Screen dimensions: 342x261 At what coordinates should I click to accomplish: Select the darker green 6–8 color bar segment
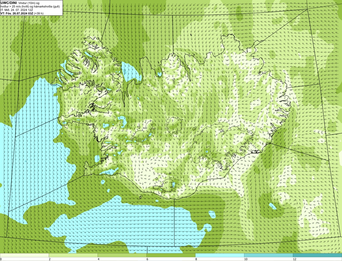(171, 255)
